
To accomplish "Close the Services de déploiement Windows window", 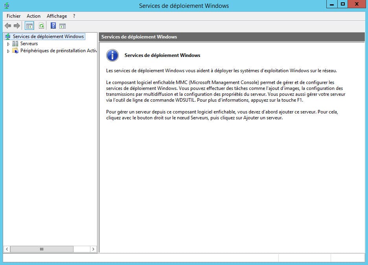I will point(357,4).
